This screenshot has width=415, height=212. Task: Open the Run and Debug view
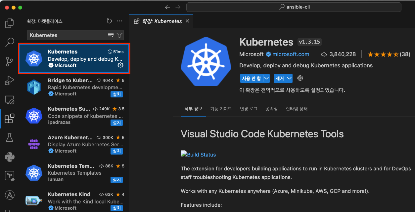coord(10,80)
